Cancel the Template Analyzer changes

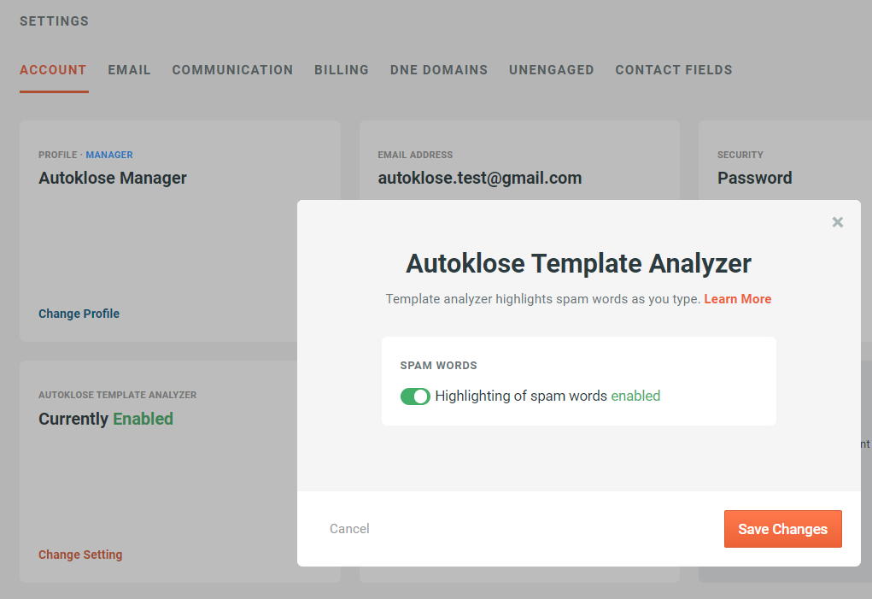(x=349, y=529)
